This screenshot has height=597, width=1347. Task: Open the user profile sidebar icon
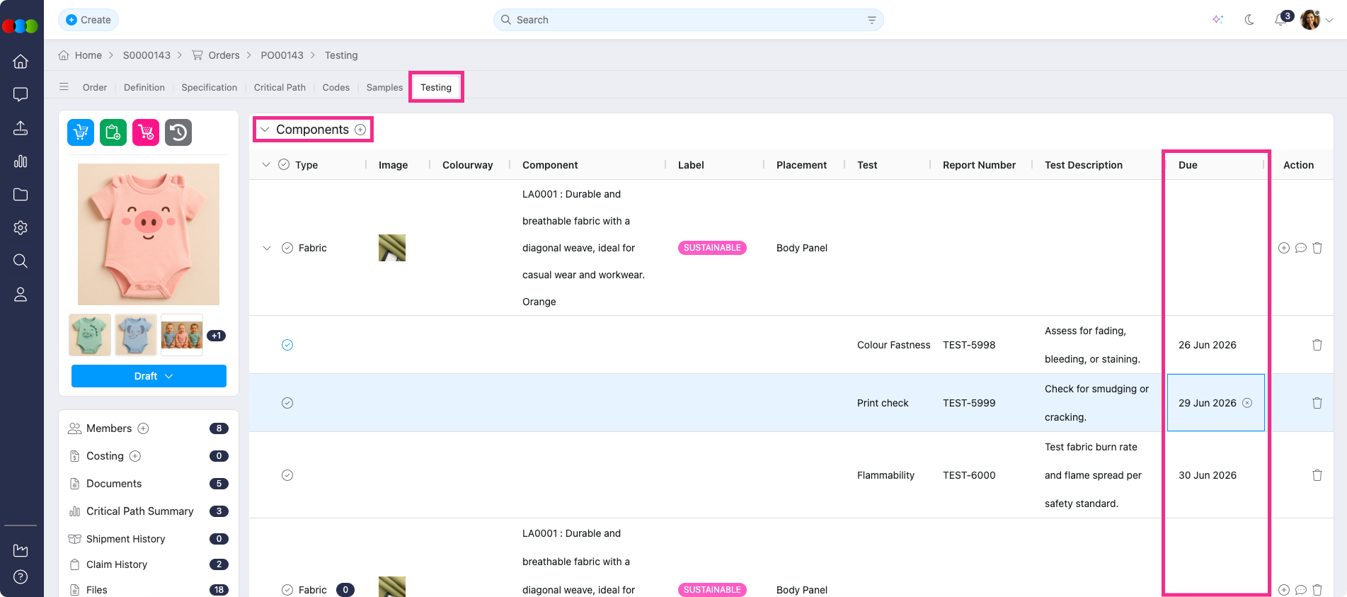tap(21, 294)
